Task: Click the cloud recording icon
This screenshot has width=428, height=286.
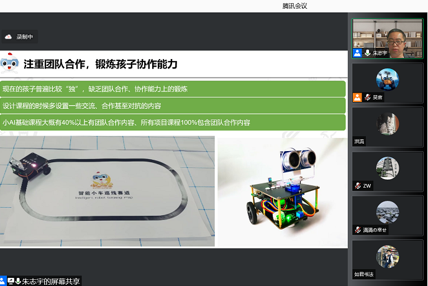Action: tap(8, 37)
